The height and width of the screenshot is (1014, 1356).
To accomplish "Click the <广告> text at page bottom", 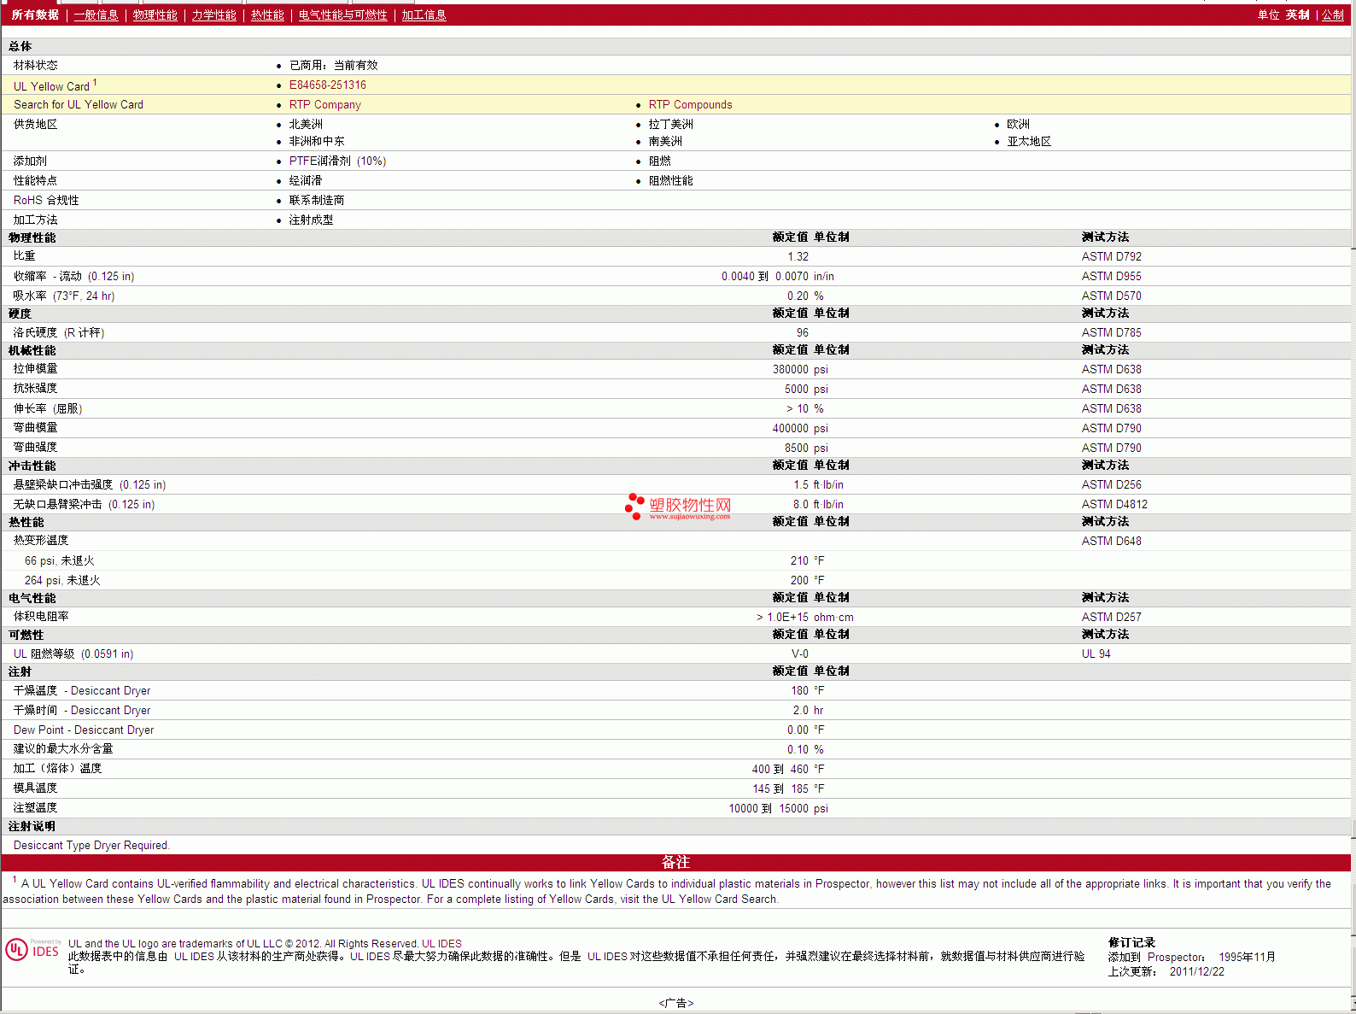I will click(x=676, y=1003).
